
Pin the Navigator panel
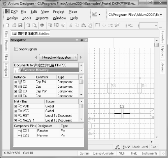81,40
